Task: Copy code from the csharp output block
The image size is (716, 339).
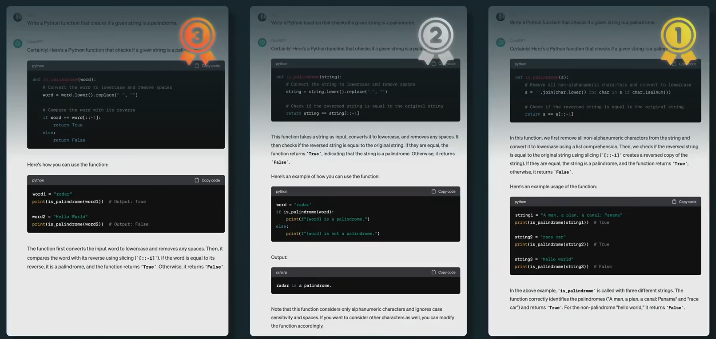Action: (x=443, y=272)
